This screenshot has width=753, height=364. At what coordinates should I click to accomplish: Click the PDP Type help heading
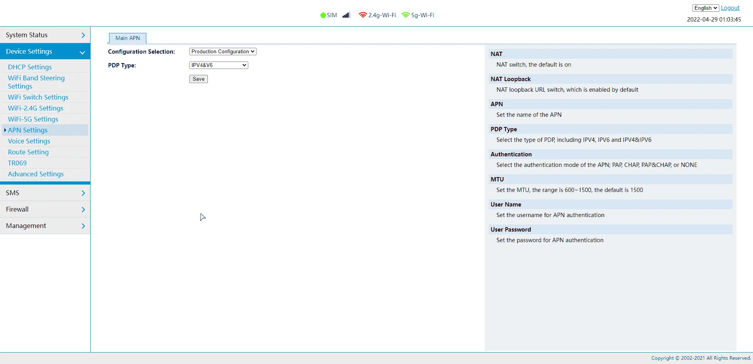[x=504, y=129]
